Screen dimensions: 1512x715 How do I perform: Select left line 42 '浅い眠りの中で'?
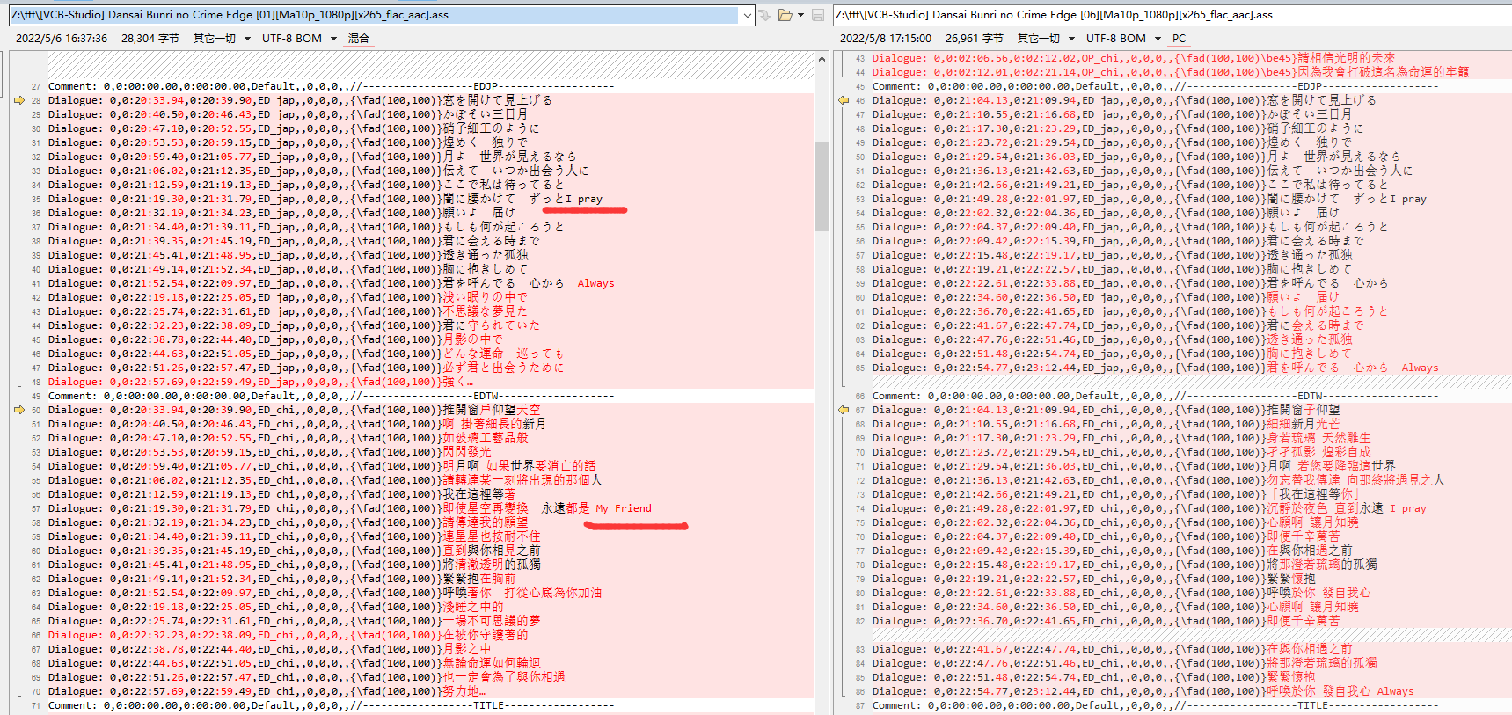click(431, 297)
